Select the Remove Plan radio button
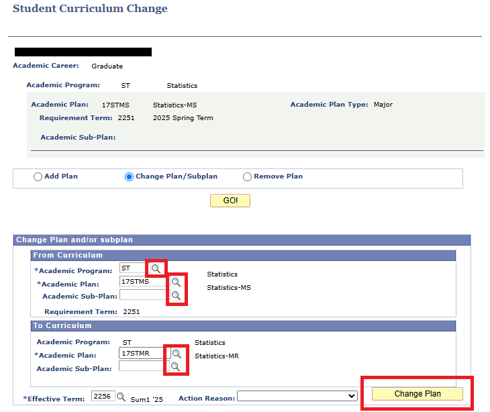490x412 pixels. click(x=247, y=176)
